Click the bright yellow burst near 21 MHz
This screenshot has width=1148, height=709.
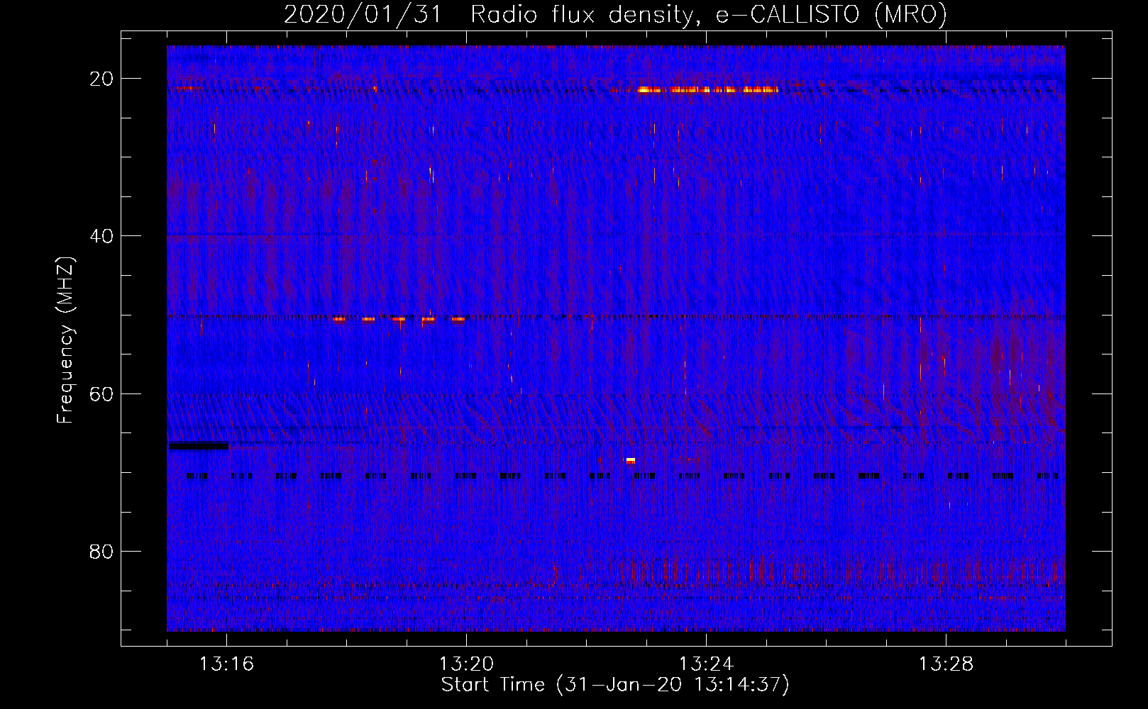point(707,90)
